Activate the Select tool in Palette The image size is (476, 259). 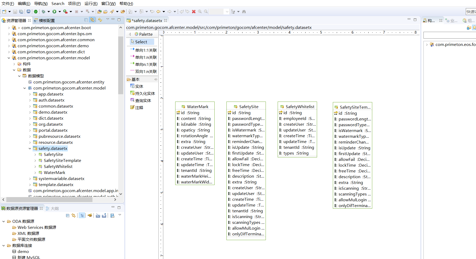pos(141,42)
